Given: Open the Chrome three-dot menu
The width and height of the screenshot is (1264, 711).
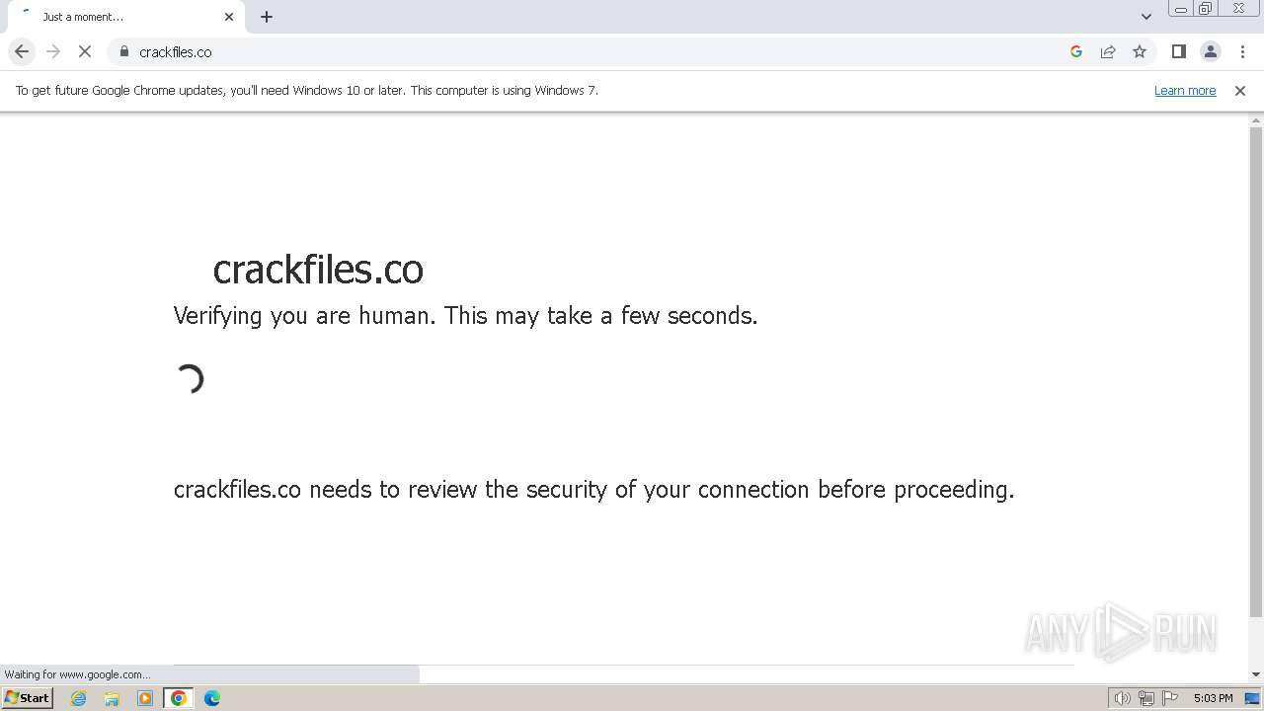Looking at the screenshot, I should click(1242, 51).
